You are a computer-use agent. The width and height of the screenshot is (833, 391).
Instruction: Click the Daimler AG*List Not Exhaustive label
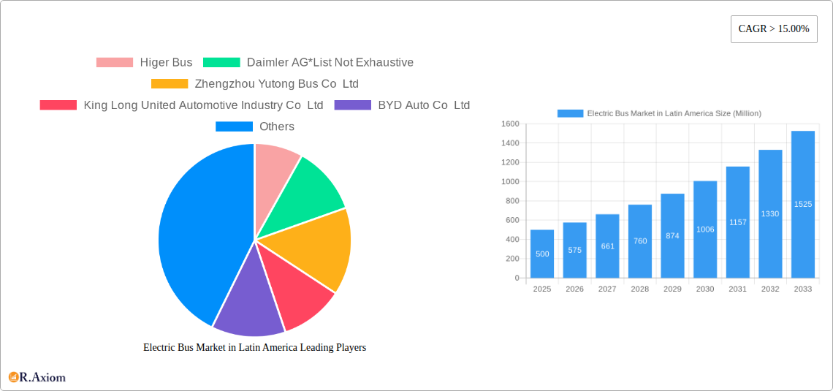click(330, 63)
